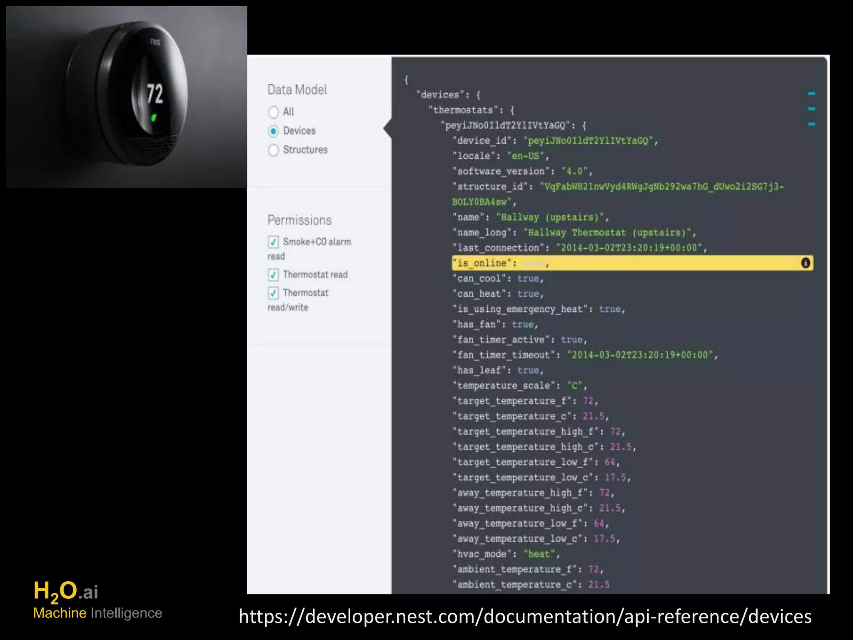Screen dimensions: 853x640
Task: Click the "target_temperature_high_c" line
Action: tap(544, 447)
